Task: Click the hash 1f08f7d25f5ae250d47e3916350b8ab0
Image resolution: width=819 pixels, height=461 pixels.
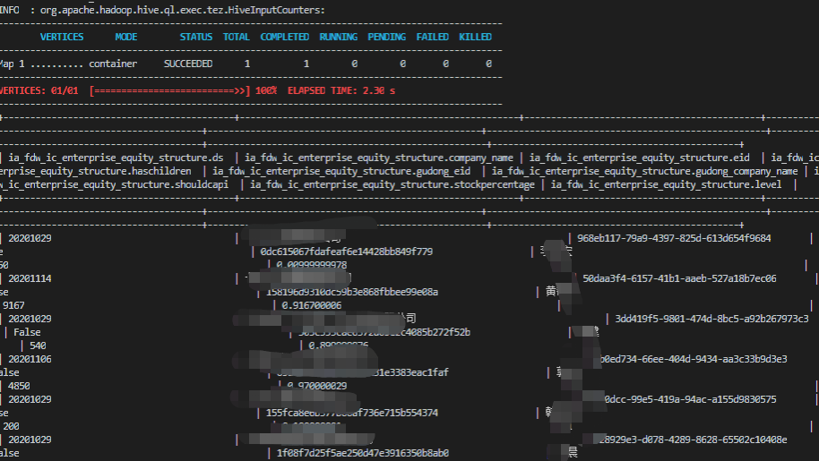Action: tap(363, 453)
